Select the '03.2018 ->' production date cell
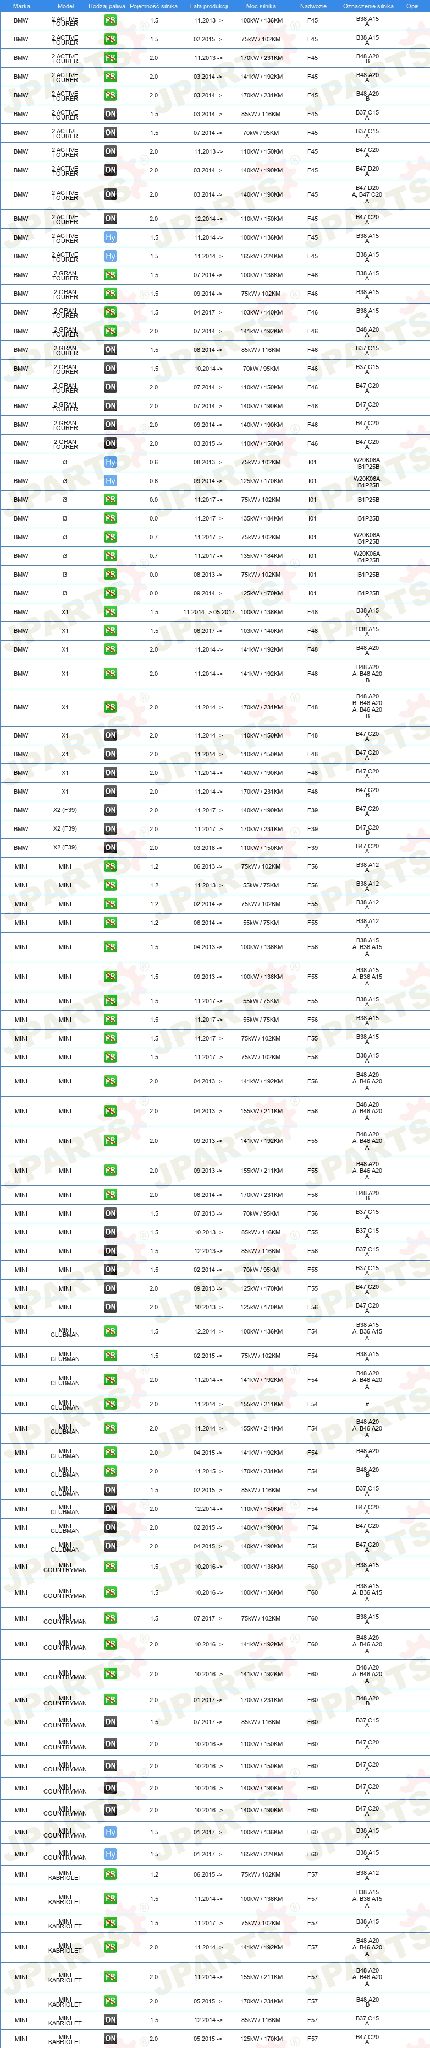This screenshot has width=430, height=2048. (208, 848)
